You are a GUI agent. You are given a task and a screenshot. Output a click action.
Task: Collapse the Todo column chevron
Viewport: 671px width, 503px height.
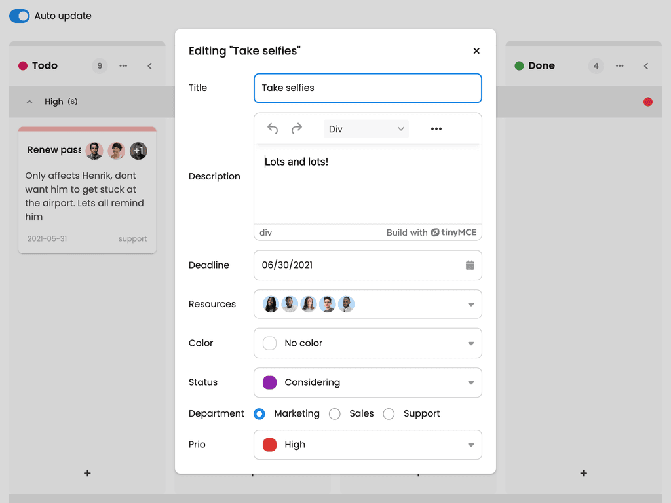tap(150, 66)
